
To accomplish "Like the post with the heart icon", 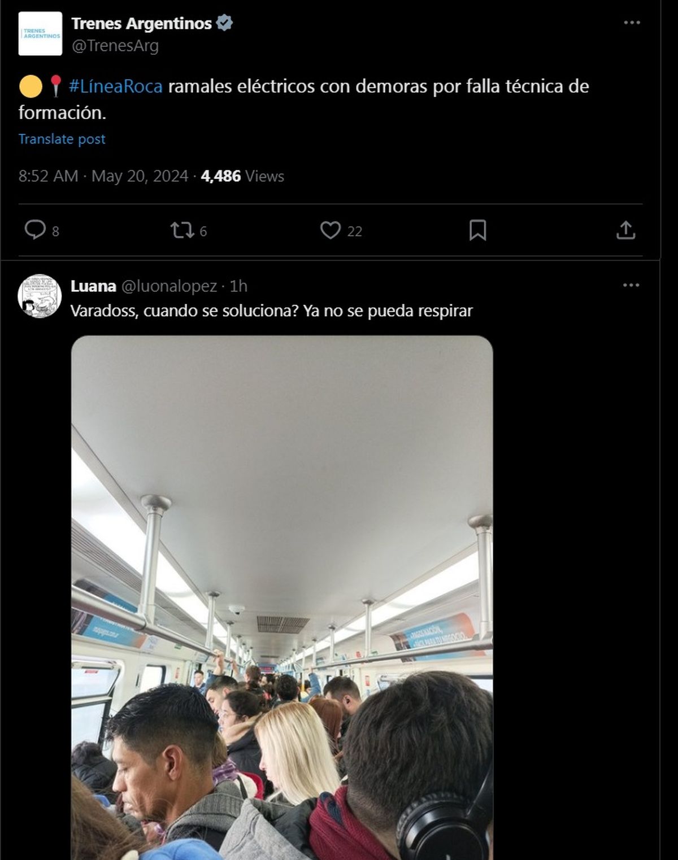I will 331,230.
